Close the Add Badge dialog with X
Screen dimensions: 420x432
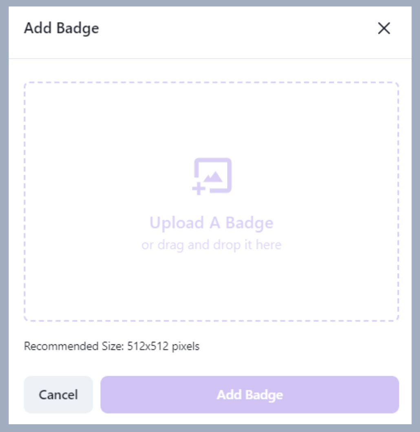(384, 28)
